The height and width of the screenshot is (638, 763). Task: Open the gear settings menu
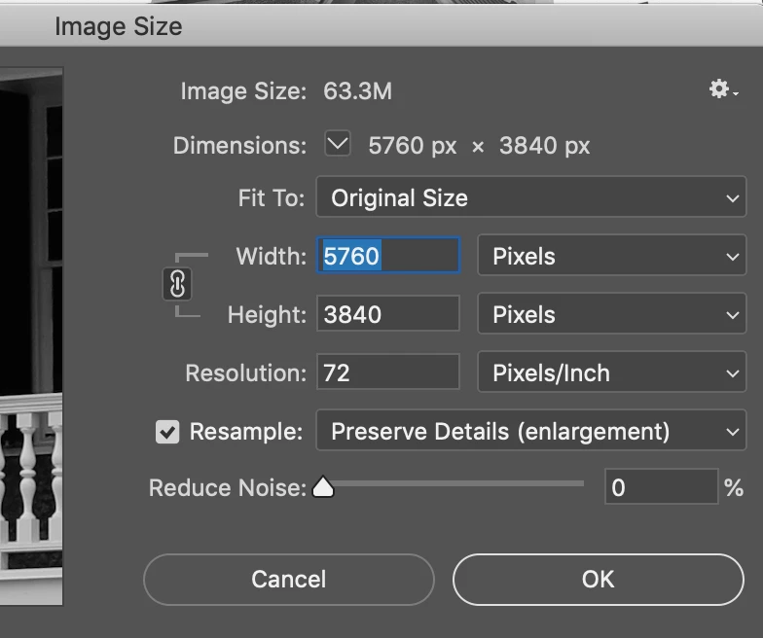click(x=722, y=90)
